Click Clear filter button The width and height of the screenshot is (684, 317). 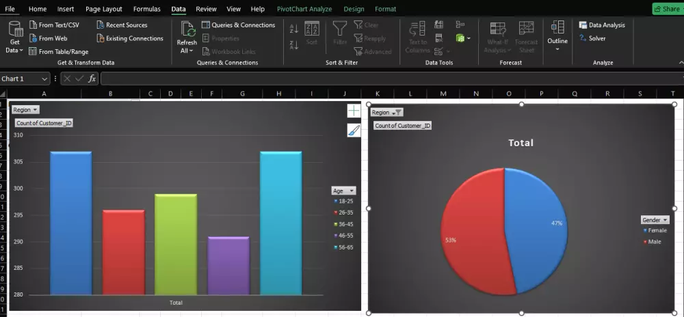coord(366,25)
